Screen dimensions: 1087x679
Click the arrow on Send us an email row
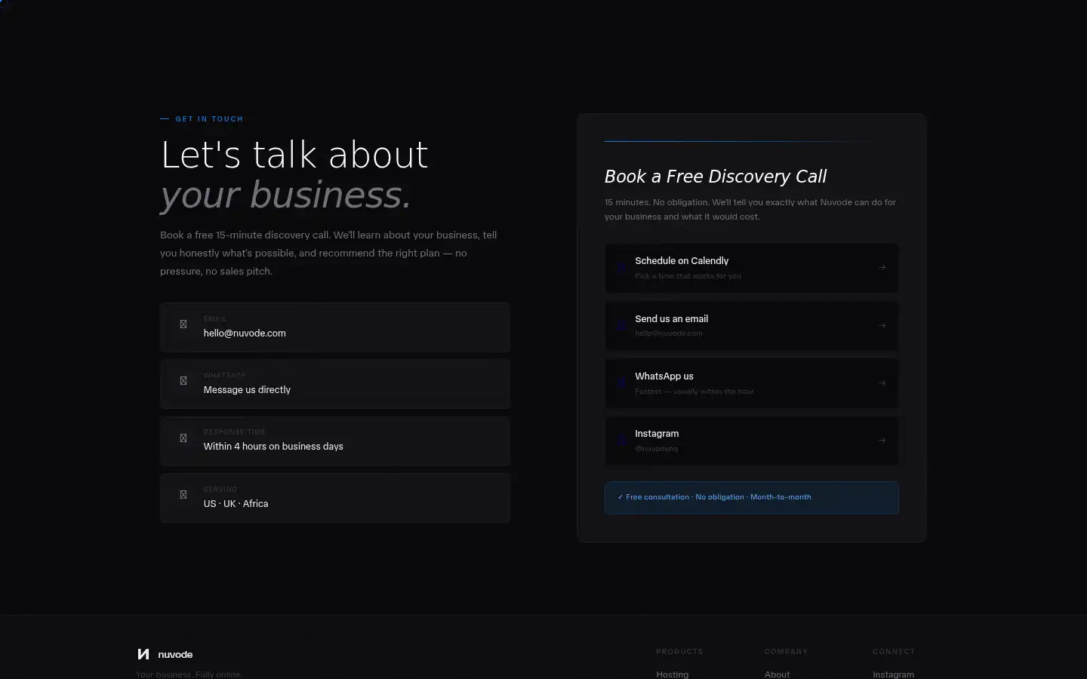pos(882,325)
